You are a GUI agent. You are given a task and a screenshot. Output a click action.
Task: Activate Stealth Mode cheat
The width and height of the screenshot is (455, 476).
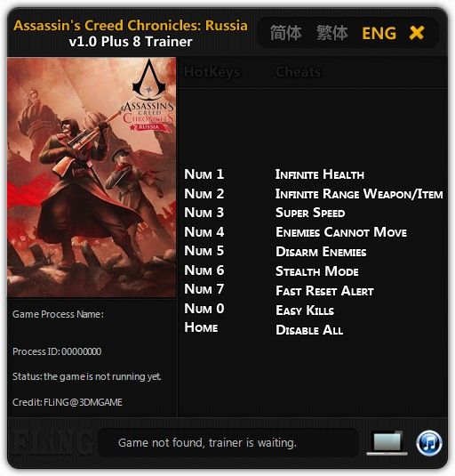(x=316, y=271)
